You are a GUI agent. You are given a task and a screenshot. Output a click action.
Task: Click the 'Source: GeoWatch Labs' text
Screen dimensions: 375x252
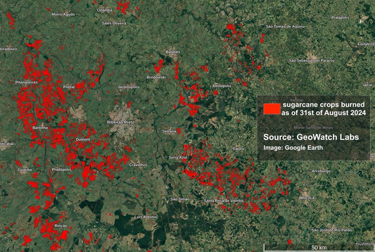coord(311,137)
